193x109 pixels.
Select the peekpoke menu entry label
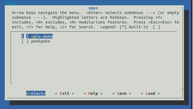[40, 41]
